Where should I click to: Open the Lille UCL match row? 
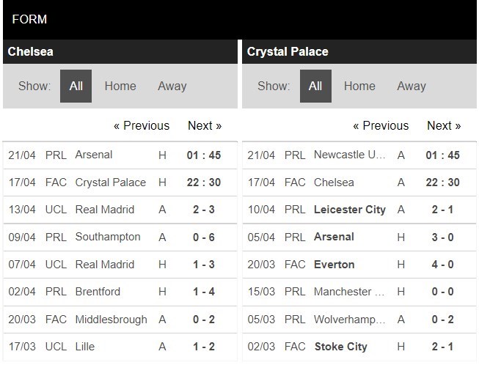pos(120,347)
